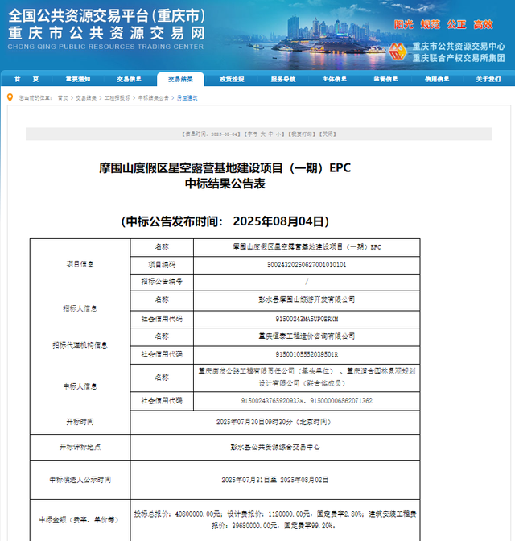Click agency name 重庆恒泰工程造价咨询有限公司
The width and height of the screenshot is (515, 541).
(307, 336)
